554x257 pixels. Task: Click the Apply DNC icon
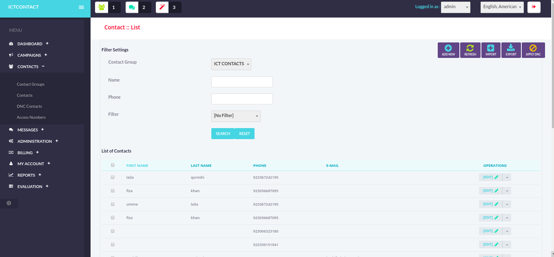[533, 50]
